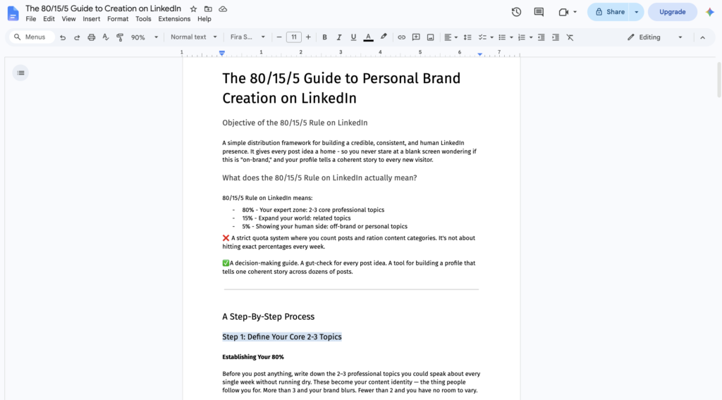Show all comments
Viewport: 722px width, 400px height.
(539, 12)
